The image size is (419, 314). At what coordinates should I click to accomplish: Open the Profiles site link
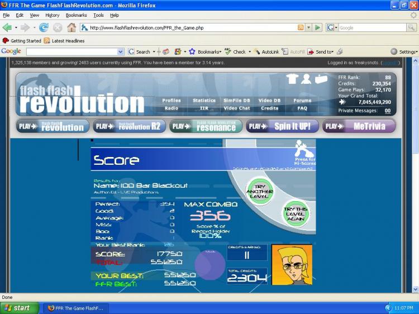pyautogui.click(x=172, y=101)
